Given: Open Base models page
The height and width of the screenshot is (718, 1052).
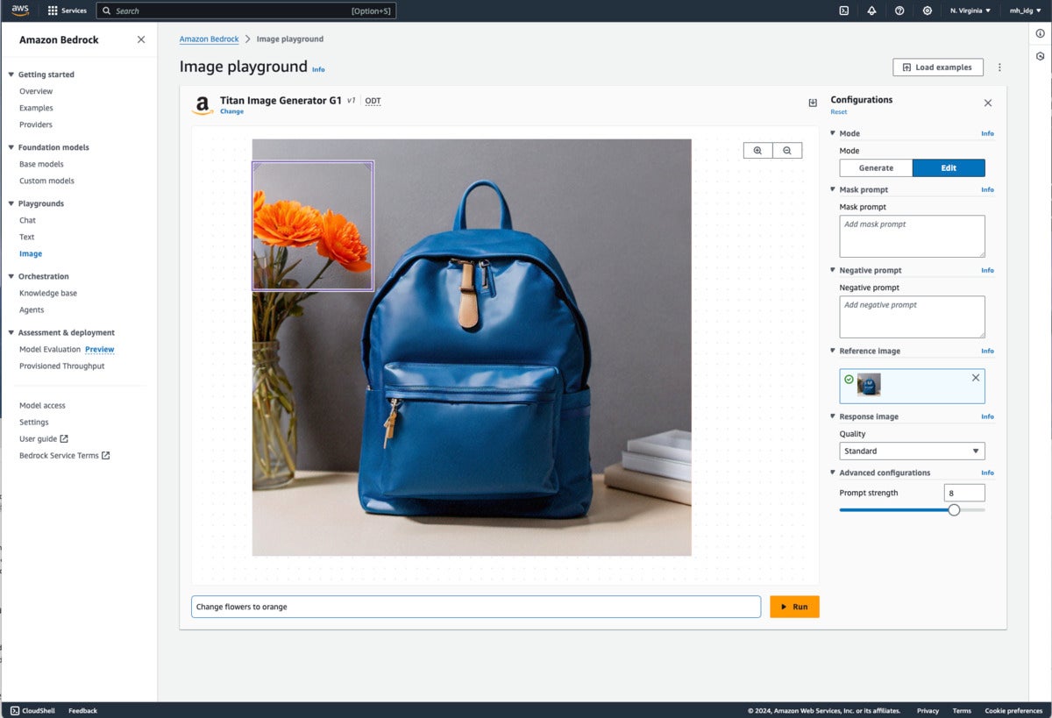Looking at the screenshot, I should coord(41,164).
